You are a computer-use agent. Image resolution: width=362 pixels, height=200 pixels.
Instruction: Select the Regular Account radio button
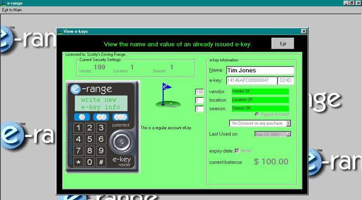(257, 114)
